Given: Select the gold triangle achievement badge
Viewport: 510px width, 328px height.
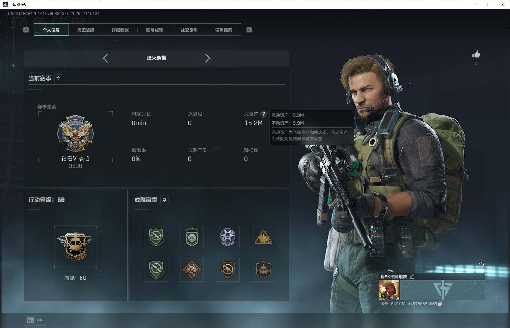Looking at the screenshot, I should (263, 237).
